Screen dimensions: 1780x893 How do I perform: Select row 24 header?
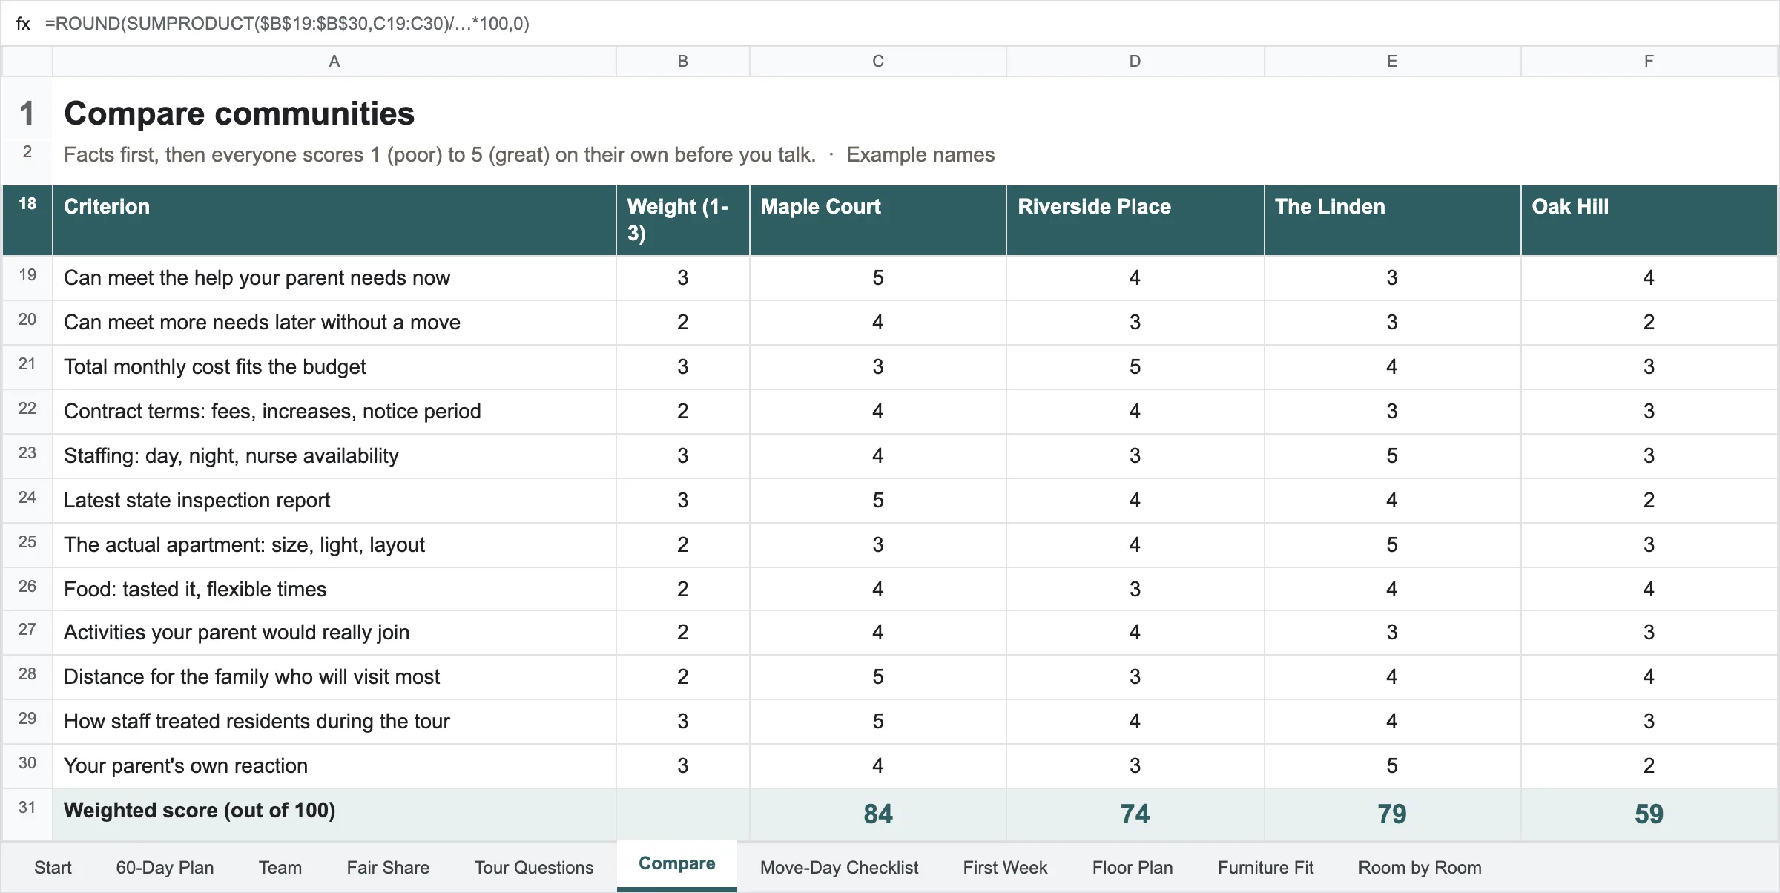point(27,501)
